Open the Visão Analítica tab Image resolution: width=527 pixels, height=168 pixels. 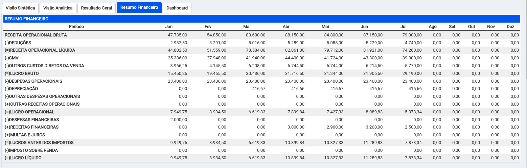58,8
